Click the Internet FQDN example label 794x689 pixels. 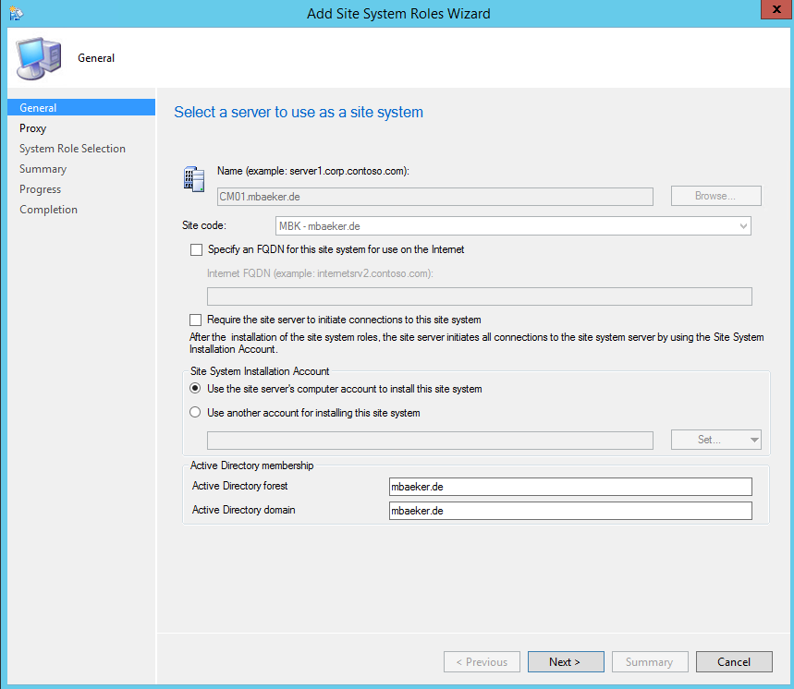click(x=320, y=273)
